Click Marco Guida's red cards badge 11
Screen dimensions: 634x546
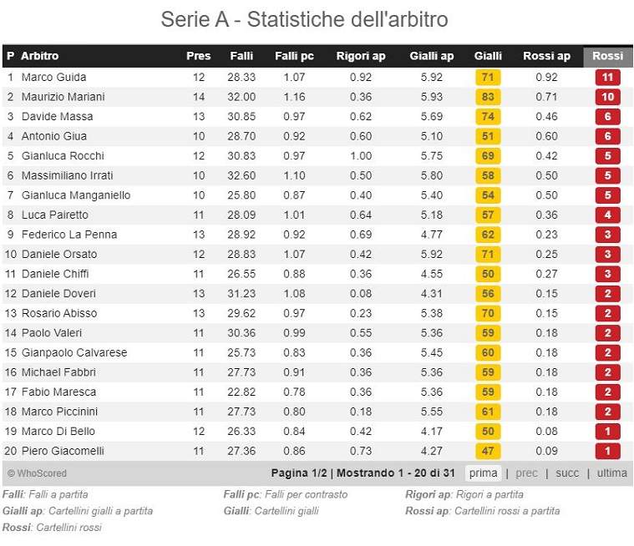click(x=607, y=77)
